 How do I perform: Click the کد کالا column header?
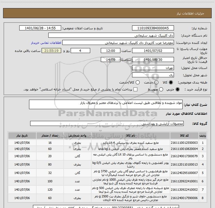(184, 136)
